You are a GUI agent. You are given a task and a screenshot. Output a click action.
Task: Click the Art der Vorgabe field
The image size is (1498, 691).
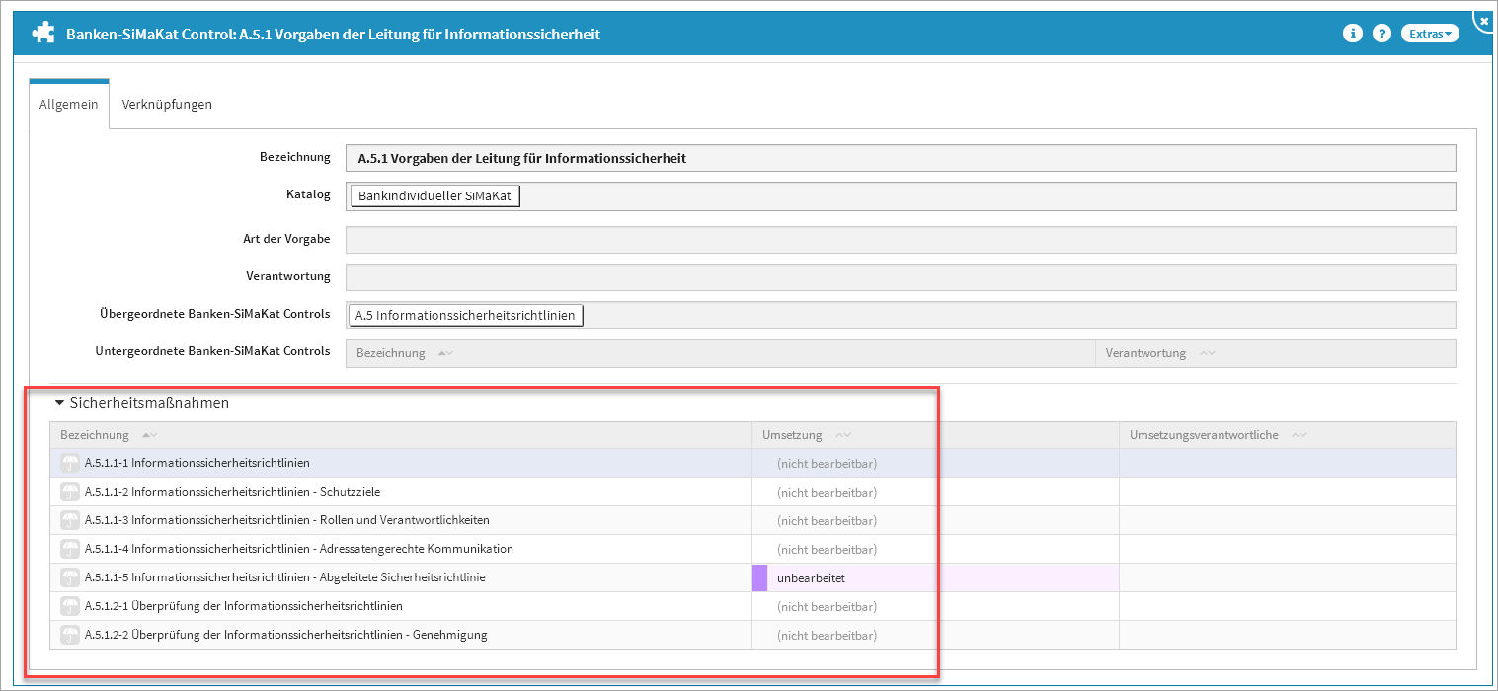click(900, 240)
